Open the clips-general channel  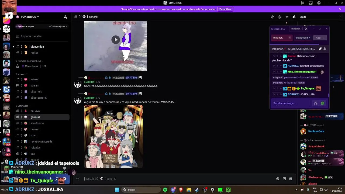pos(42,98)
